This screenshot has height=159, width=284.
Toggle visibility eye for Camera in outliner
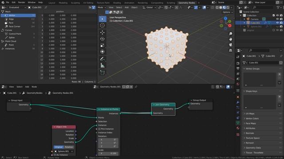point(277,19)
